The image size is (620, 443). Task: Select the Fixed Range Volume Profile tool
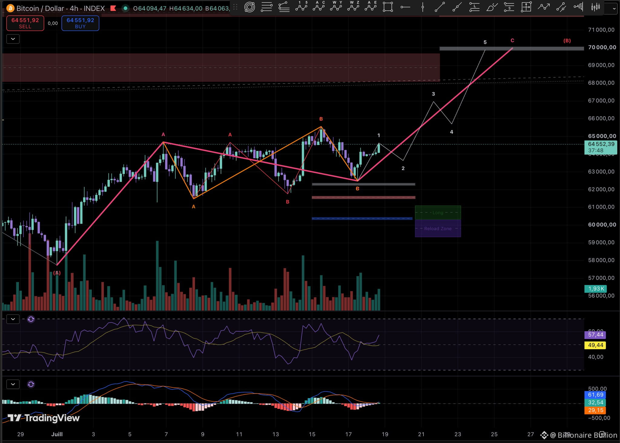coord(579,7)
